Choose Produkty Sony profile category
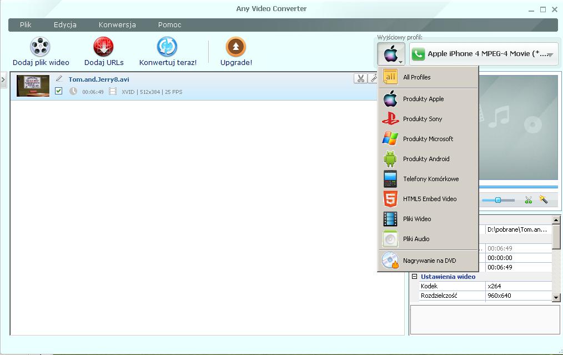 [x=428, y=119]
